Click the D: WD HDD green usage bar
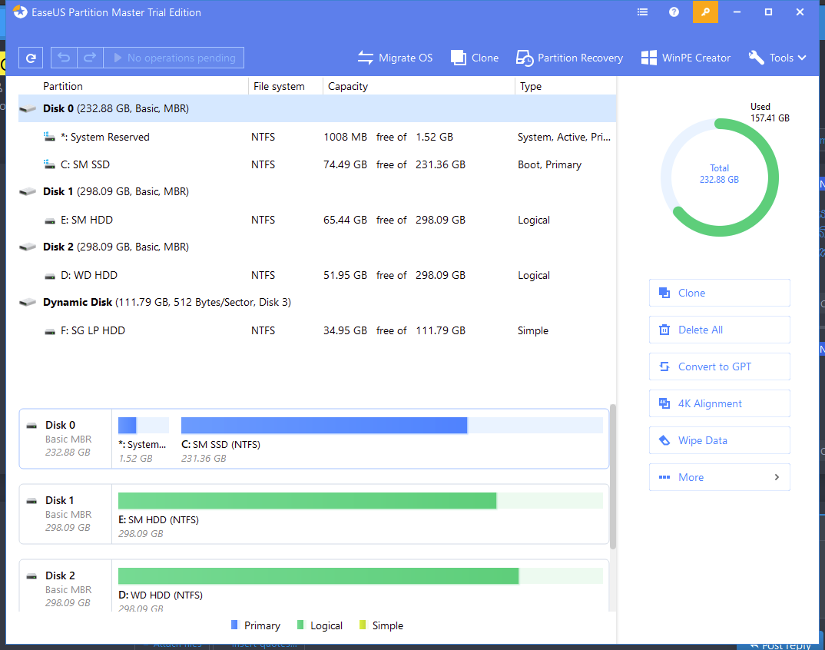 tap(360, 575)
